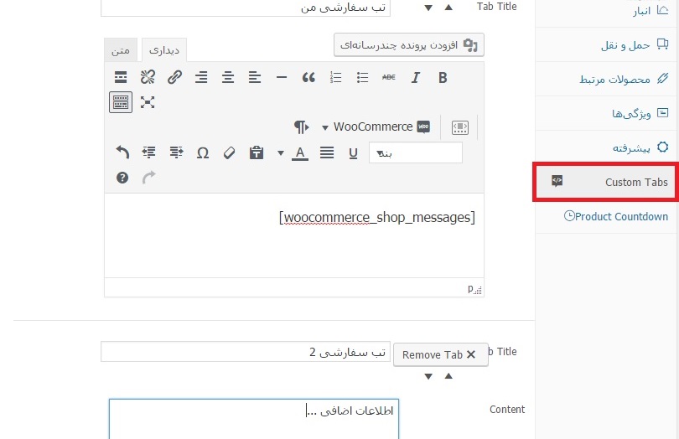The height and width of the screenshot is (439, 679).
Task: Toggle left-to-right text direction
Action: tap(301, 127)
